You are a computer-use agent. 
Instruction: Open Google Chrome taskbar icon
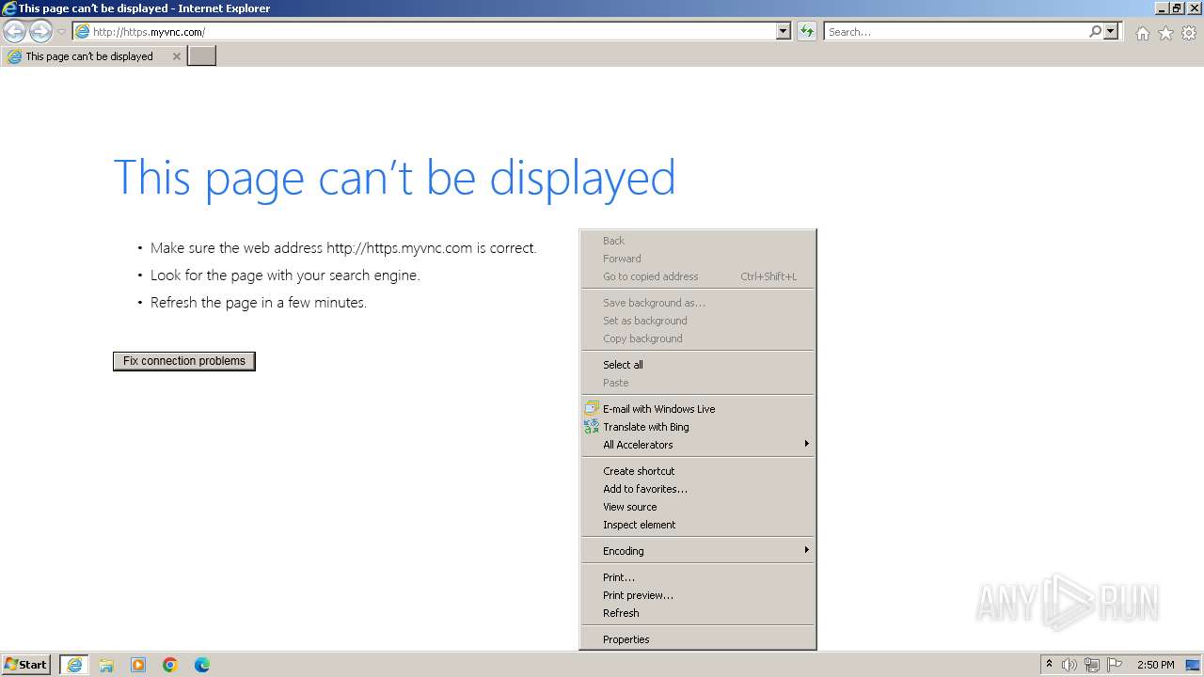click(170, 665)
